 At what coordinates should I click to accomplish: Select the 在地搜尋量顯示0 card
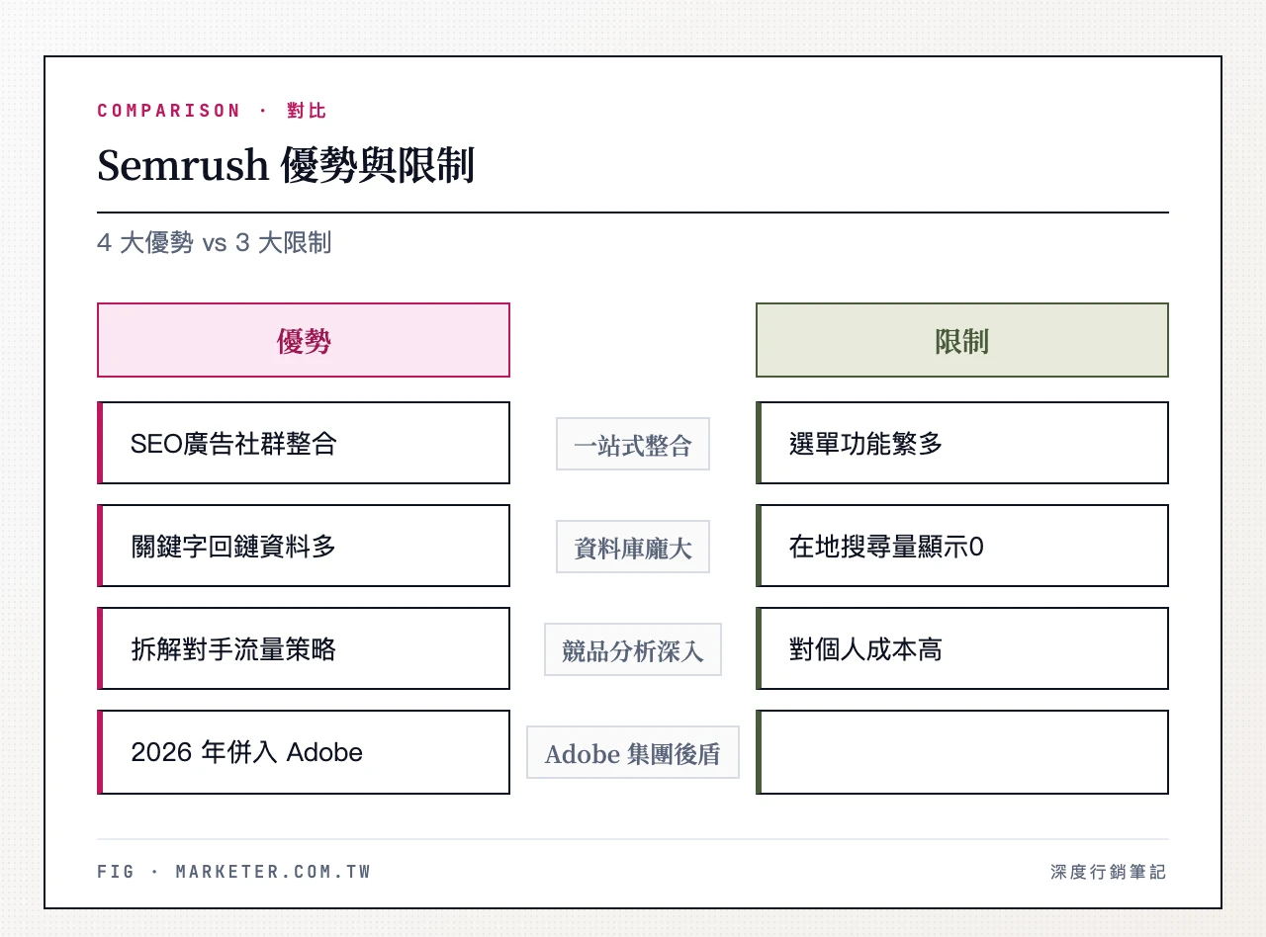click(x=962, y=546)
